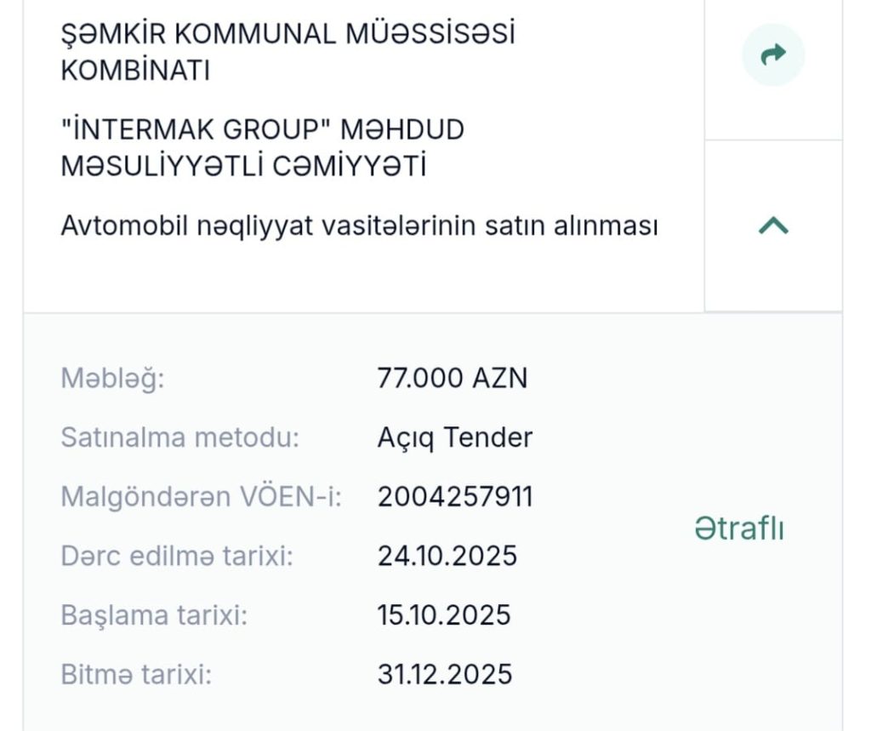
Task: Click the Açıq Tender method value
Action: point(454,437)
